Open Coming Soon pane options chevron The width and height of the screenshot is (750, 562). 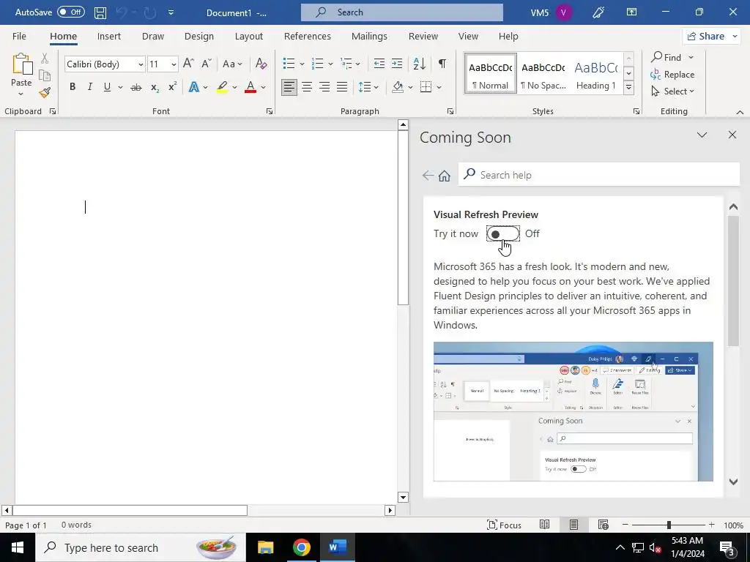click(702, 135)
